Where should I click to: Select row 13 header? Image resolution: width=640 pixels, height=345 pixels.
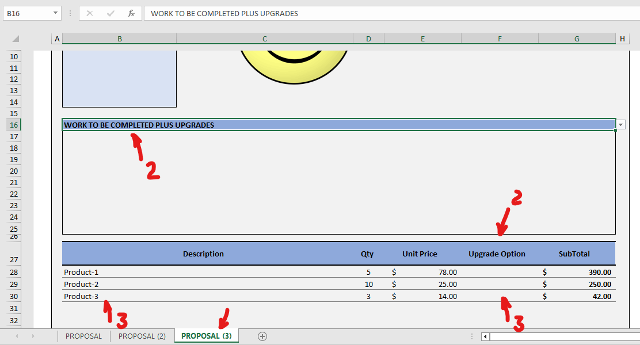pos(14,90)
